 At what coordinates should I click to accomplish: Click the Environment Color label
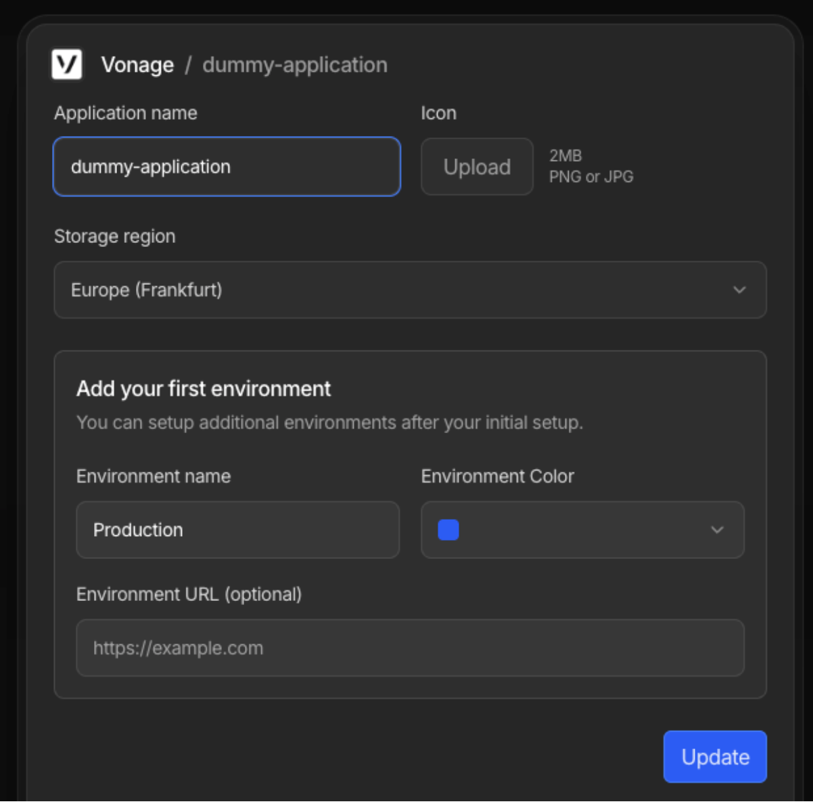click(x=497, y=476)
